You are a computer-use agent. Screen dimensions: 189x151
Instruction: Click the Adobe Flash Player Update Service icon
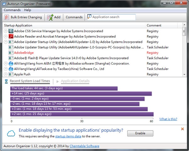tap(11, 58)
